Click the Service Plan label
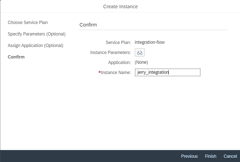Viewport: 240px width, 162px height. [x=118, y=42]
